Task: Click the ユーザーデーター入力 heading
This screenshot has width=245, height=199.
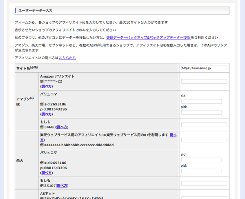Action: tap(35, 11)
